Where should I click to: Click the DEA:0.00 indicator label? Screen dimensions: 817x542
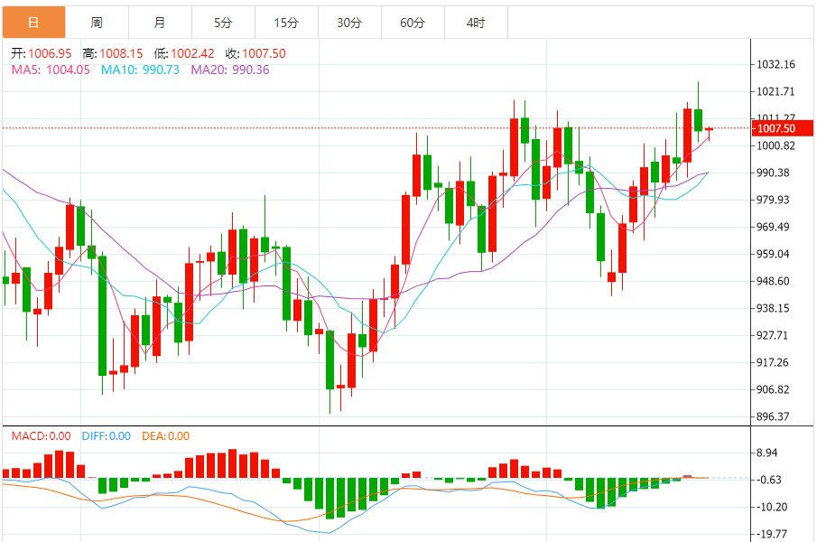point(166,436)
